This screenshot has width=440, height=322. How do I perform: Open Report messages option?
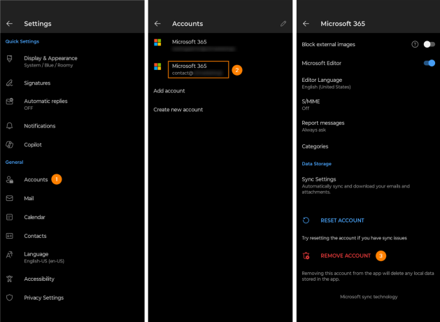pyautogui.click(x=369, y=126)
